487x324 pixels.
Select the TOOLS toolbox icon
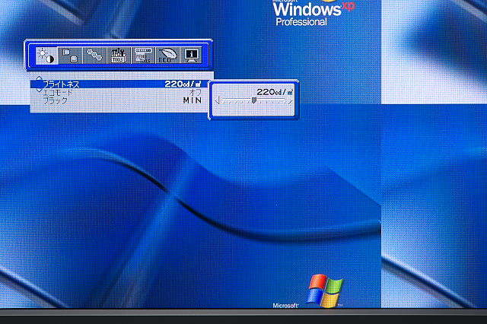pyautogui.click(x=118, y=56)
